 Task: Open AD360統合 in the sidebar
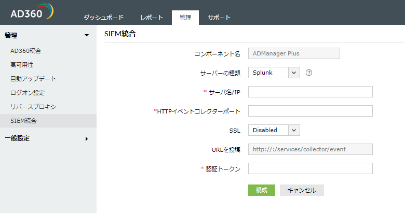25,51
